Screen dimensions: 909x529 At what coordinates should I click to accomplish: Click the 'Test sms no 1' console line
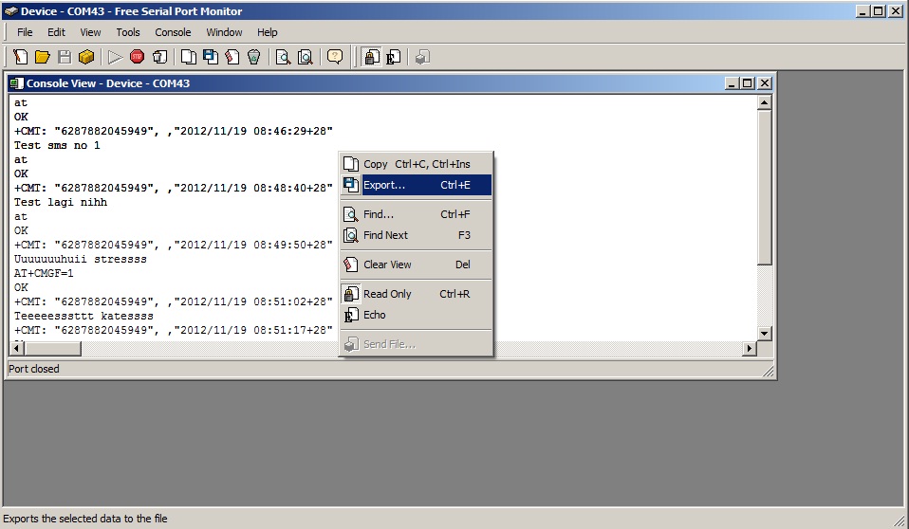(x=57, y=145)
